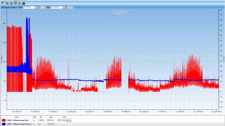The image size is (225, 126).
Task: Click the Flow total value 581870.285
Action: pyautogui.click(x=61, y=120)
